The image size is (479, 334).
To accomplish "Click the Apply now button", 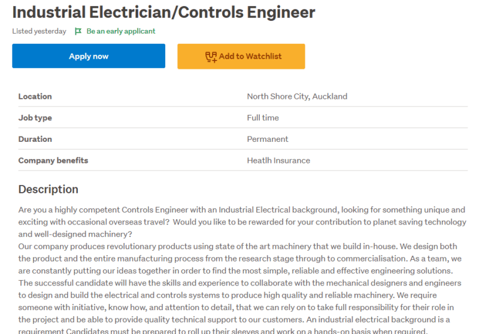I will [x=89, y=56].
